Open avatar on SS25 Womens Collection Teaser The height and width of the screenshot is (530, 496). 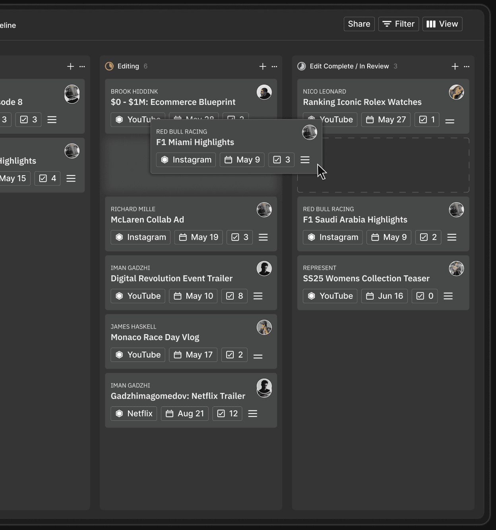pos(456,269)
